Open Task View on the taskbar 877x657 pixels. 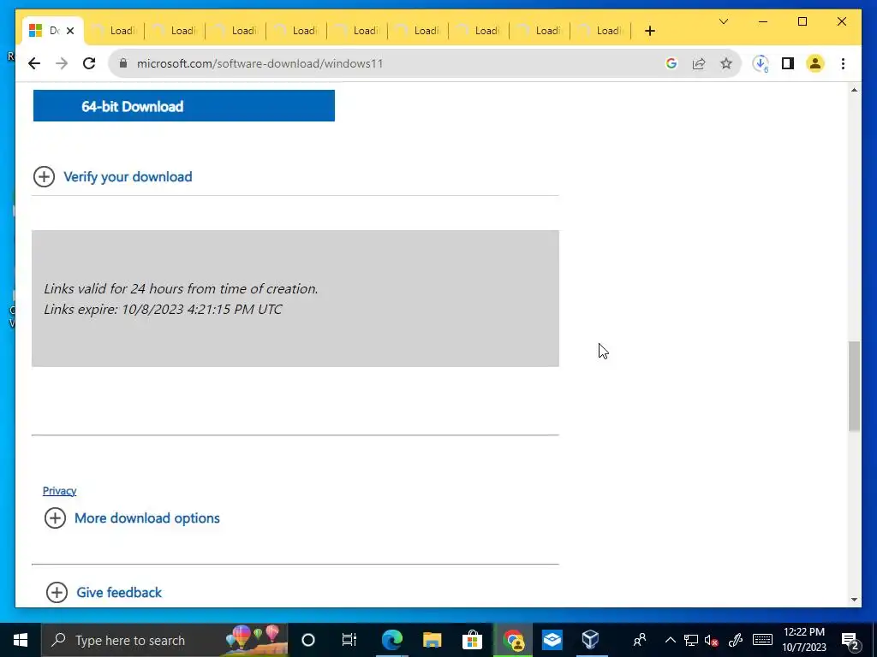click(349, 640)
